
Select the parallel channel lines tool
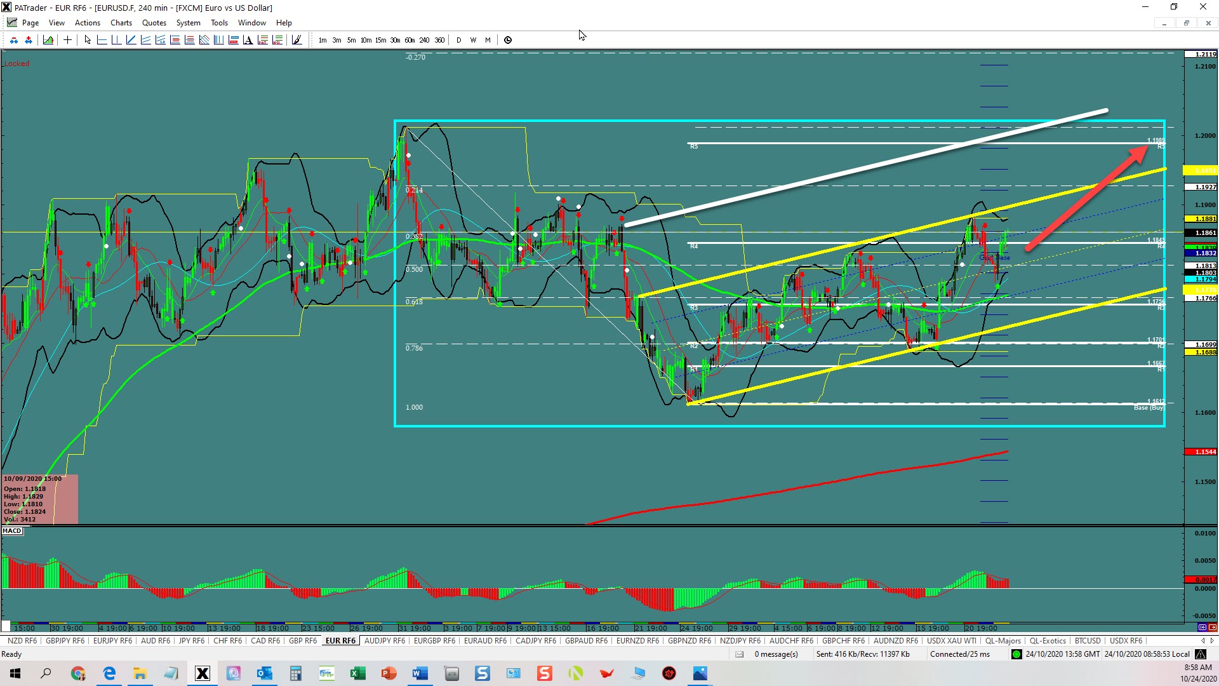click(146, 40)
